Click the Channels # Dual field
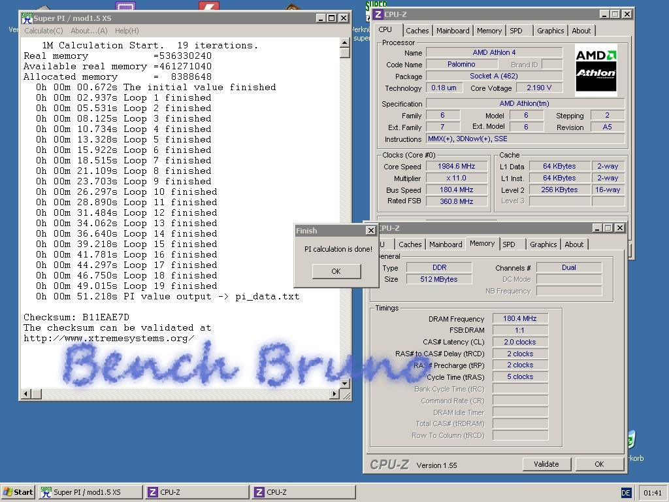The height and width of the screenshot is (502, 669). click(x=569, y=267)
